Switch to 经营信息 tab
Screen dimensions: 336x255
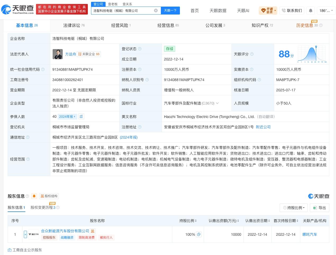pyautogui.click(x=168, y=25)
